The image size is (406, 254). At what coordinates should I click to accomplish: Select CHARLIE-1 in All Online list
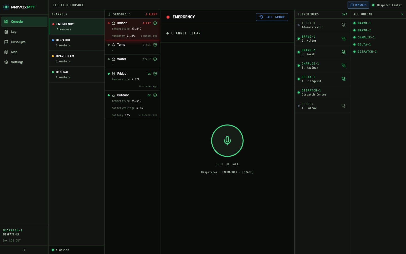pos(366,37)
